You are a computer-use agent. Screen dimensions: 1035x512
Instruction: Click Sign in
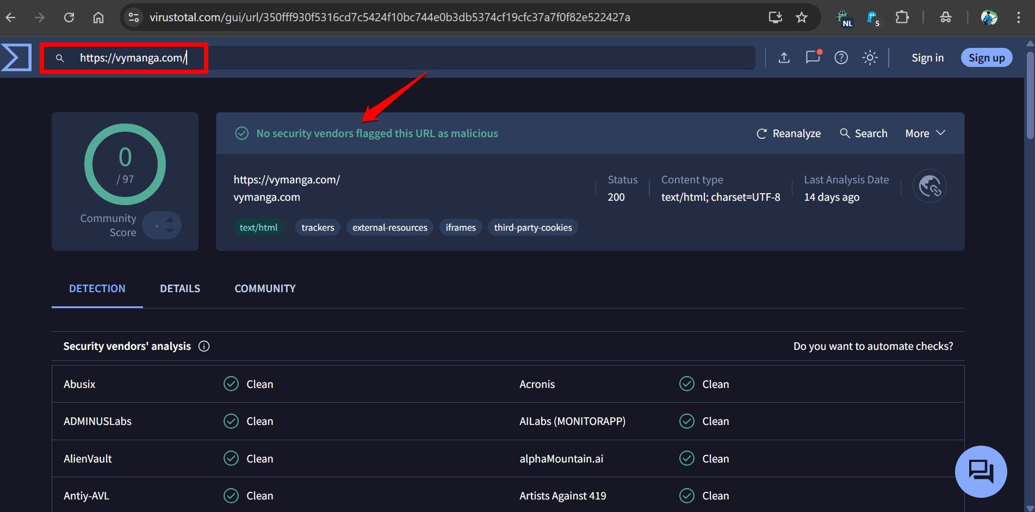click(927, 58)
